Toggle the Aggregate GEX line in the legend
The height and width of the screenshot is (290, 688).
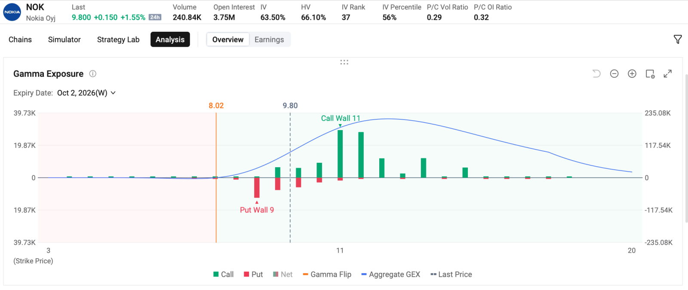pos(390,275)
